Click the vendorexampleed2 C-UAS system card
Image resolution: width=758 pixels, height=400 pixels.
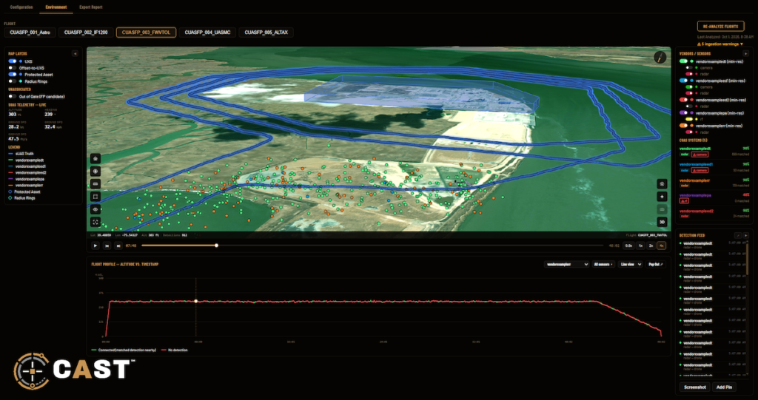pos(714,213)
